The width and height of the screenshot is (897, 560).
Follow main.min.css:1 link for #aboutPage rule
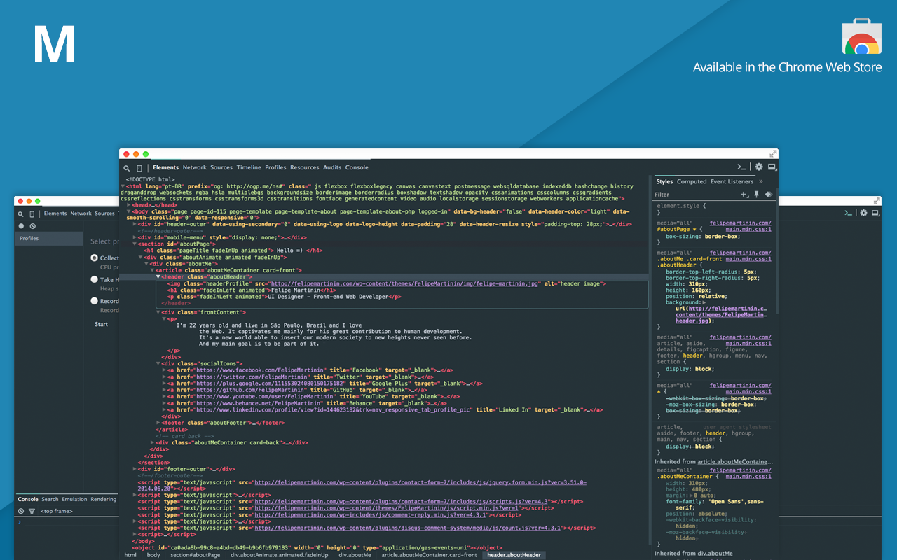748,229
